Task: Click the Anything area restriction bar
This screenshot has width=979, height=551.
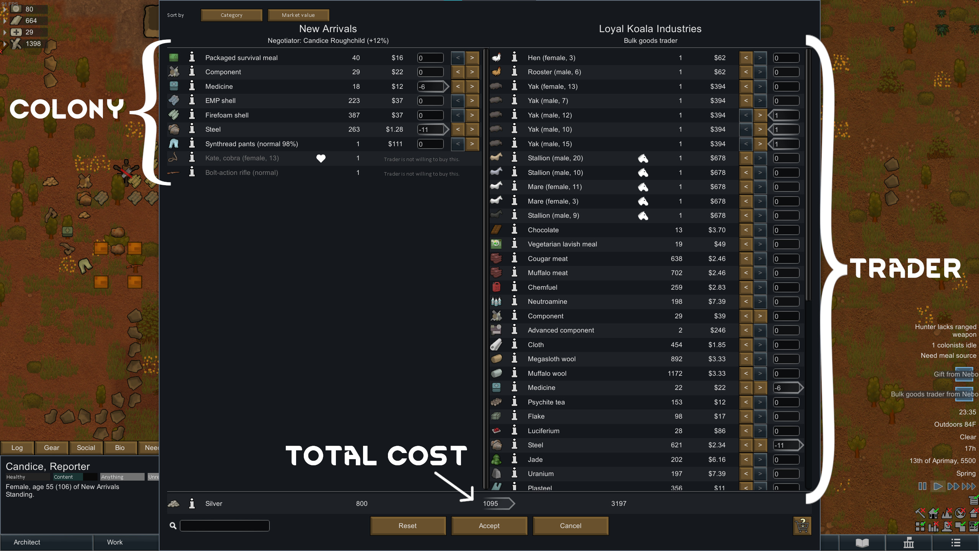Action: pos(122,477)
